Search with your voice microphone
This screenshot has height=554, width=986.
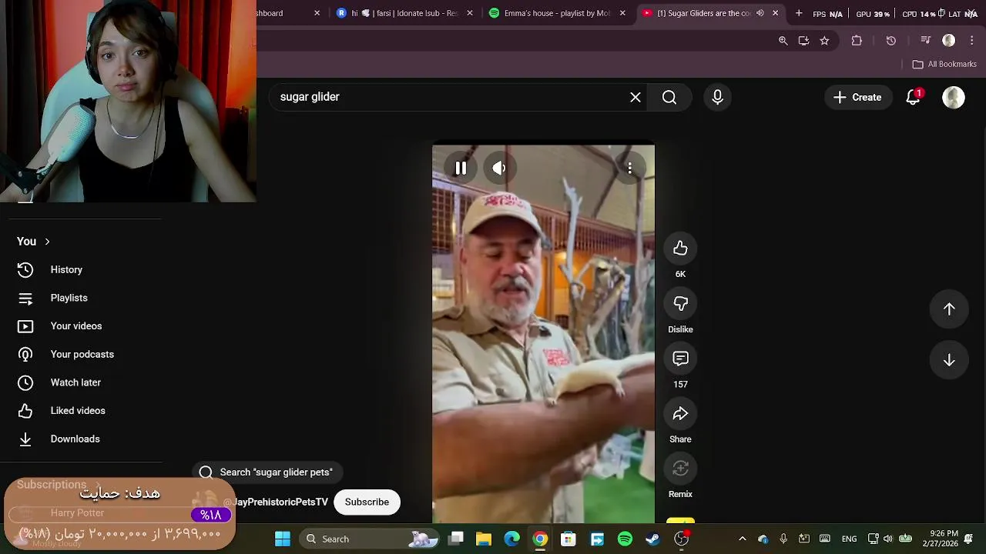(717, 97)
